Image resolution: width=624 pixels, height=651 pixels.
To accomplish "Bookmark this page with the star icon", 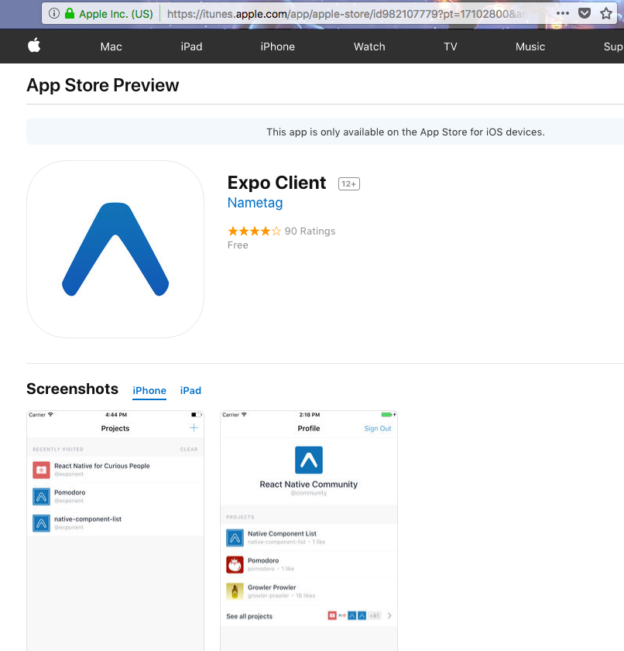I will 606,13.
